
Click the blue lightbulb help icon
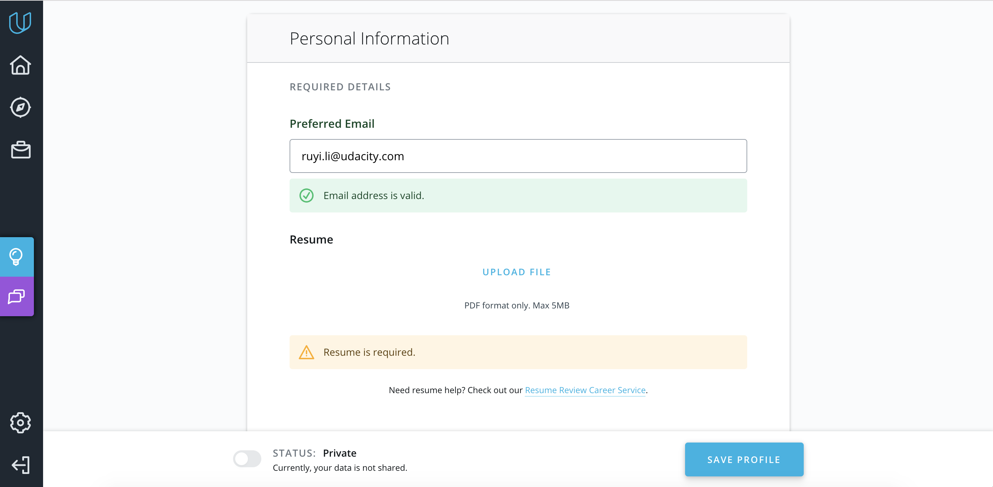click(x=17, y=257)
